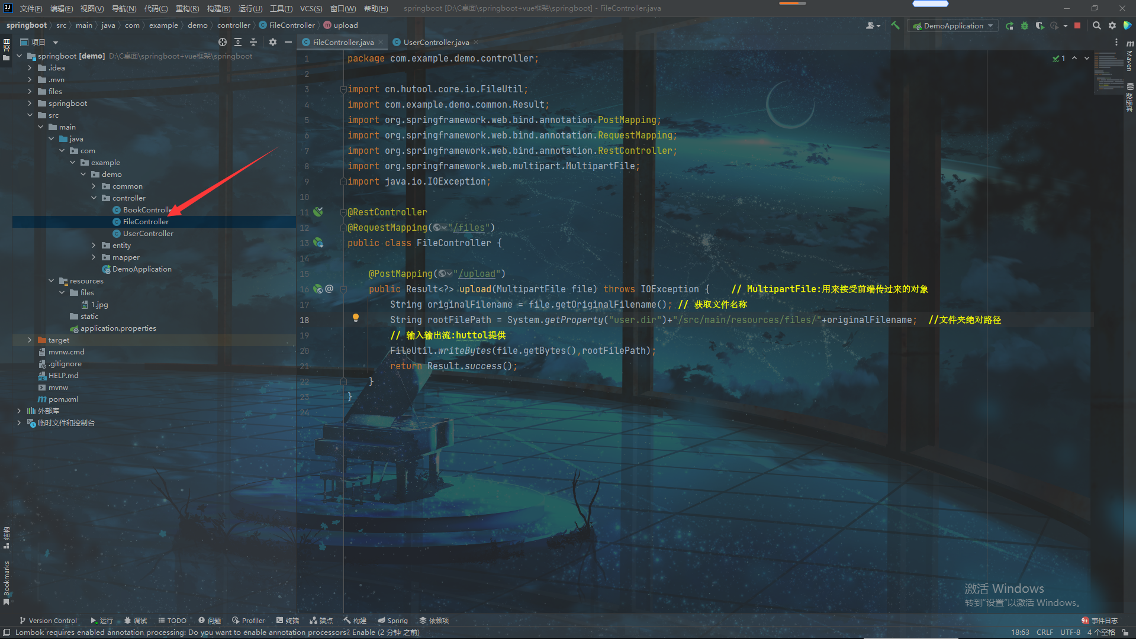1136x639 pixels.
Task: Collapse the controller package
Action: (x=94, y=198)
